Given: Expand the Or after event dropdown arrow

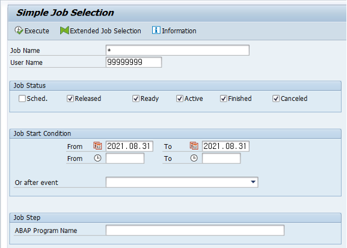Looking at the screenshot, I should [253, 182].
